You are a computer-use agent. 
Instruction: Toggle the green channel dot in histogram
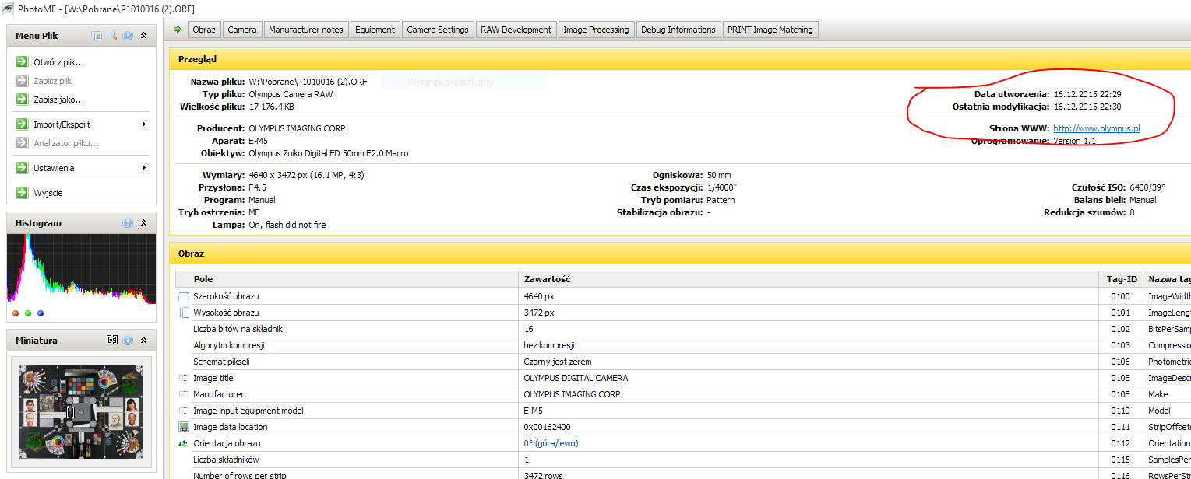click(x=28, y=313)
